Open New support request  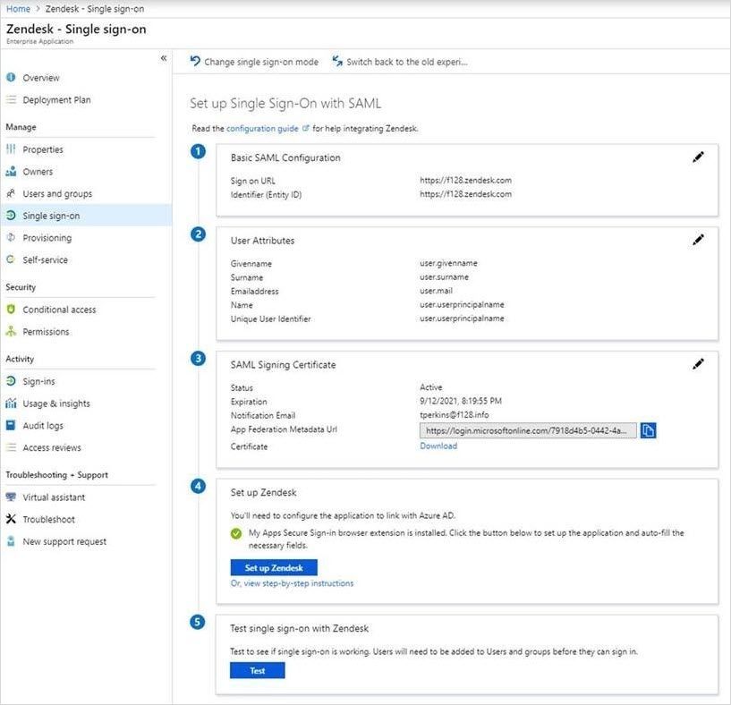64,541
